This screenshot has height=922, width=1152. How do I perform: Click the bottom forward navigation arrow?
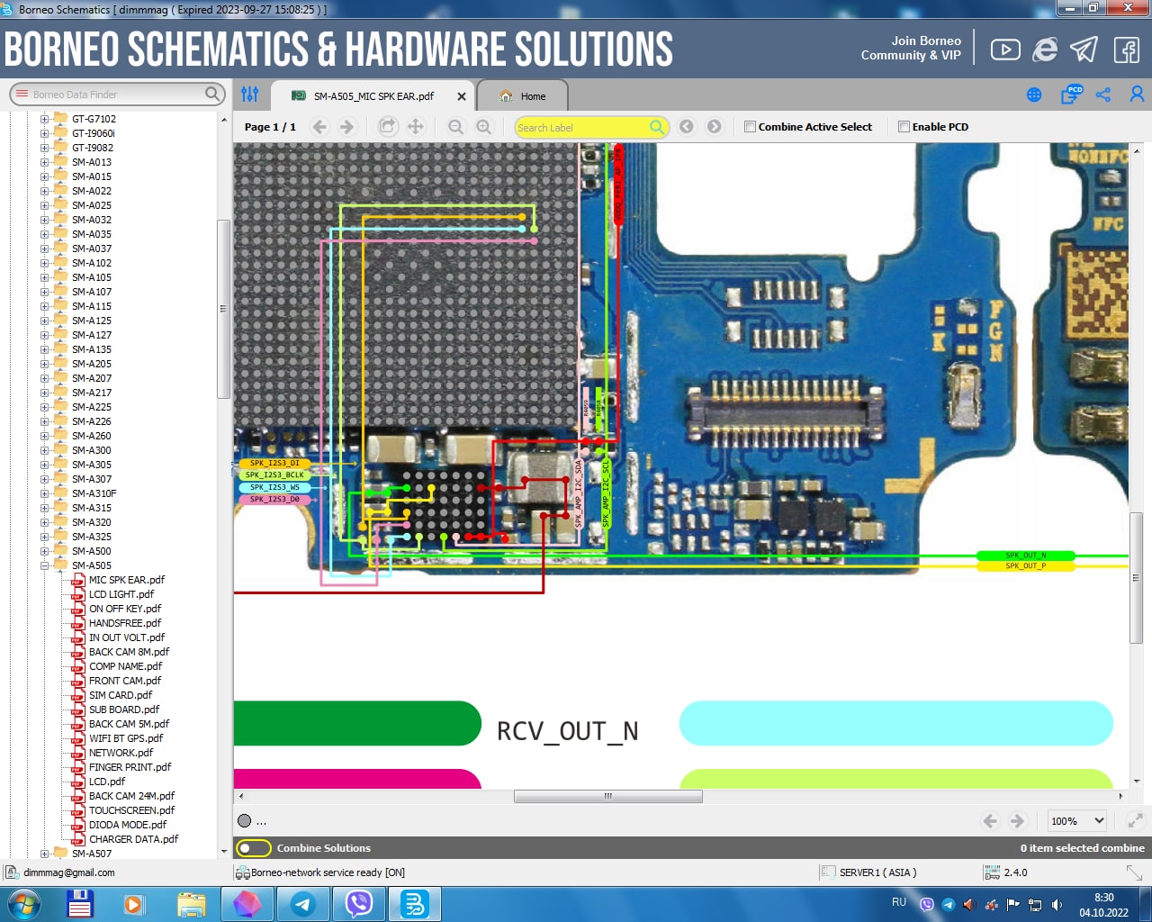coord(1017,821)
